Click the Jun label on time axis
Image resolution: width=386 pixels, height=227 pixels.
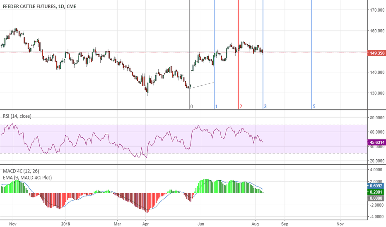(201, 224)
